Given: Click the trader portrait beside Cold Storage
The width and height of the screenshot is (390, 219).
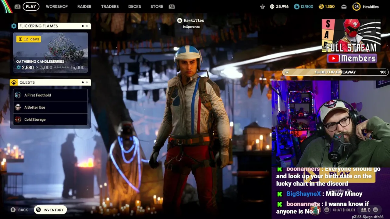Looking at the screenshot, I should 18,120.
